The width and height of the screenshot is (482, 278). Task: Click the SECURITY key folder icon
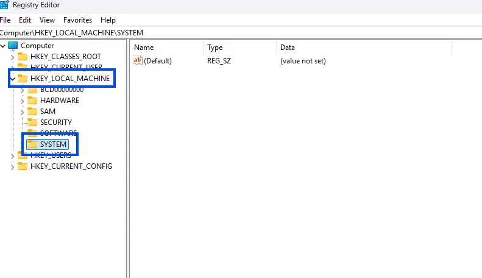(32, 123)
